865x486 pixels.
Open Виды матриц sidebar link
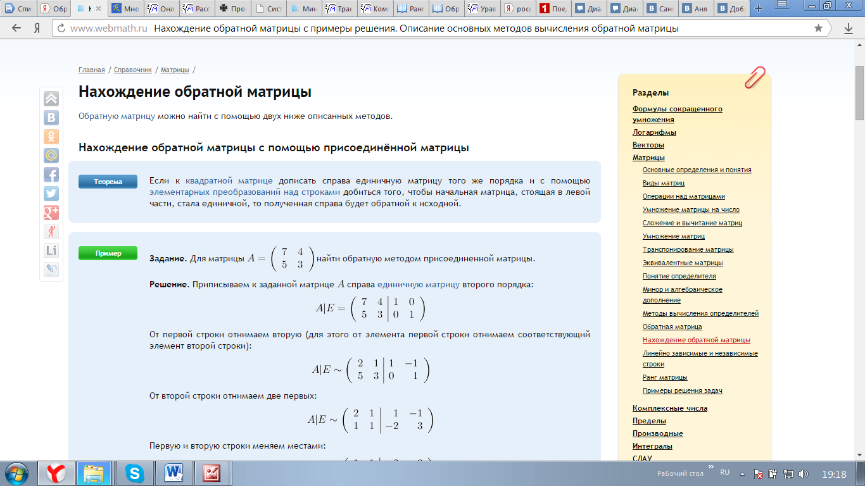664,183
